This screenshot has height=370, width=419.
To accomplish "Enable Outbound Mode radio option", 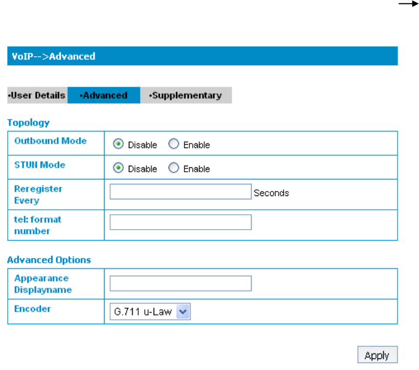I will click(173, 145).
